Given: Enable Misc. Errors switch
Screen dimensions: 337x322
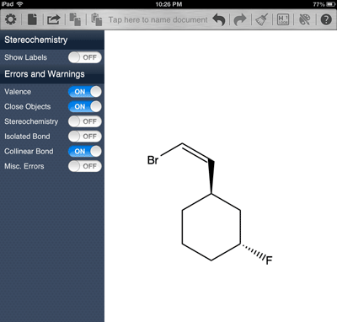Looking at the screenshot, I should pos(84,166).
